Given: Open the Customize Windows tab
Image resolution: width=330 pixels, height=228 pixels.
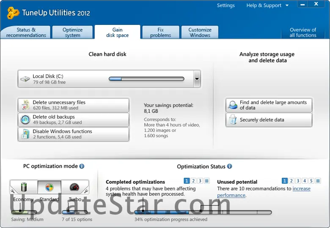Looking at the screenshot, I should click(200, 33).
